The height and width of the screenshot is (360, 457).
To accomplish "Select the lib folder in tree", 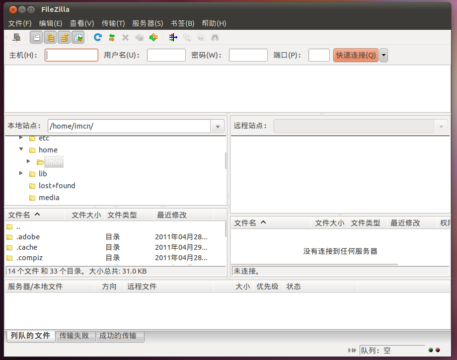I will (x=43, y=174).
